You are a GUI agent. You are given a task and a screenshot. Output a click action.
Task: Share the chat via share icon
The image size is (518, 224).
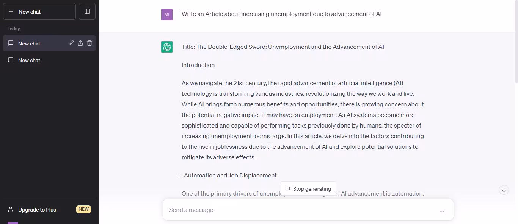(80, 44)
